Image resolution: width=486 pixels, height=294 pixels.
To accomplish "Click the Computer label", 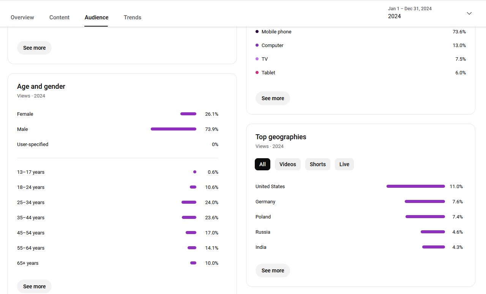I will pyautogui.click(x=272, y=46).
